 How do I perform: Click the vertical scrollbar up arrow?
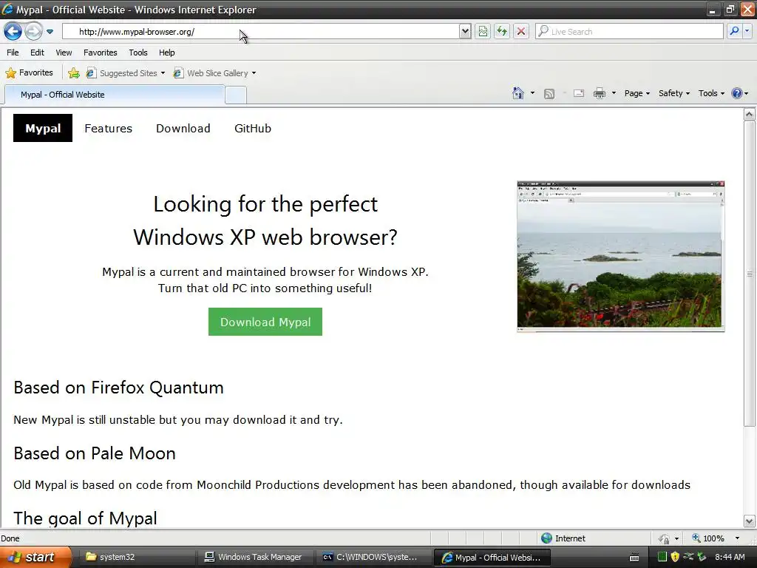pyautogui.click(x=750, y=115)
